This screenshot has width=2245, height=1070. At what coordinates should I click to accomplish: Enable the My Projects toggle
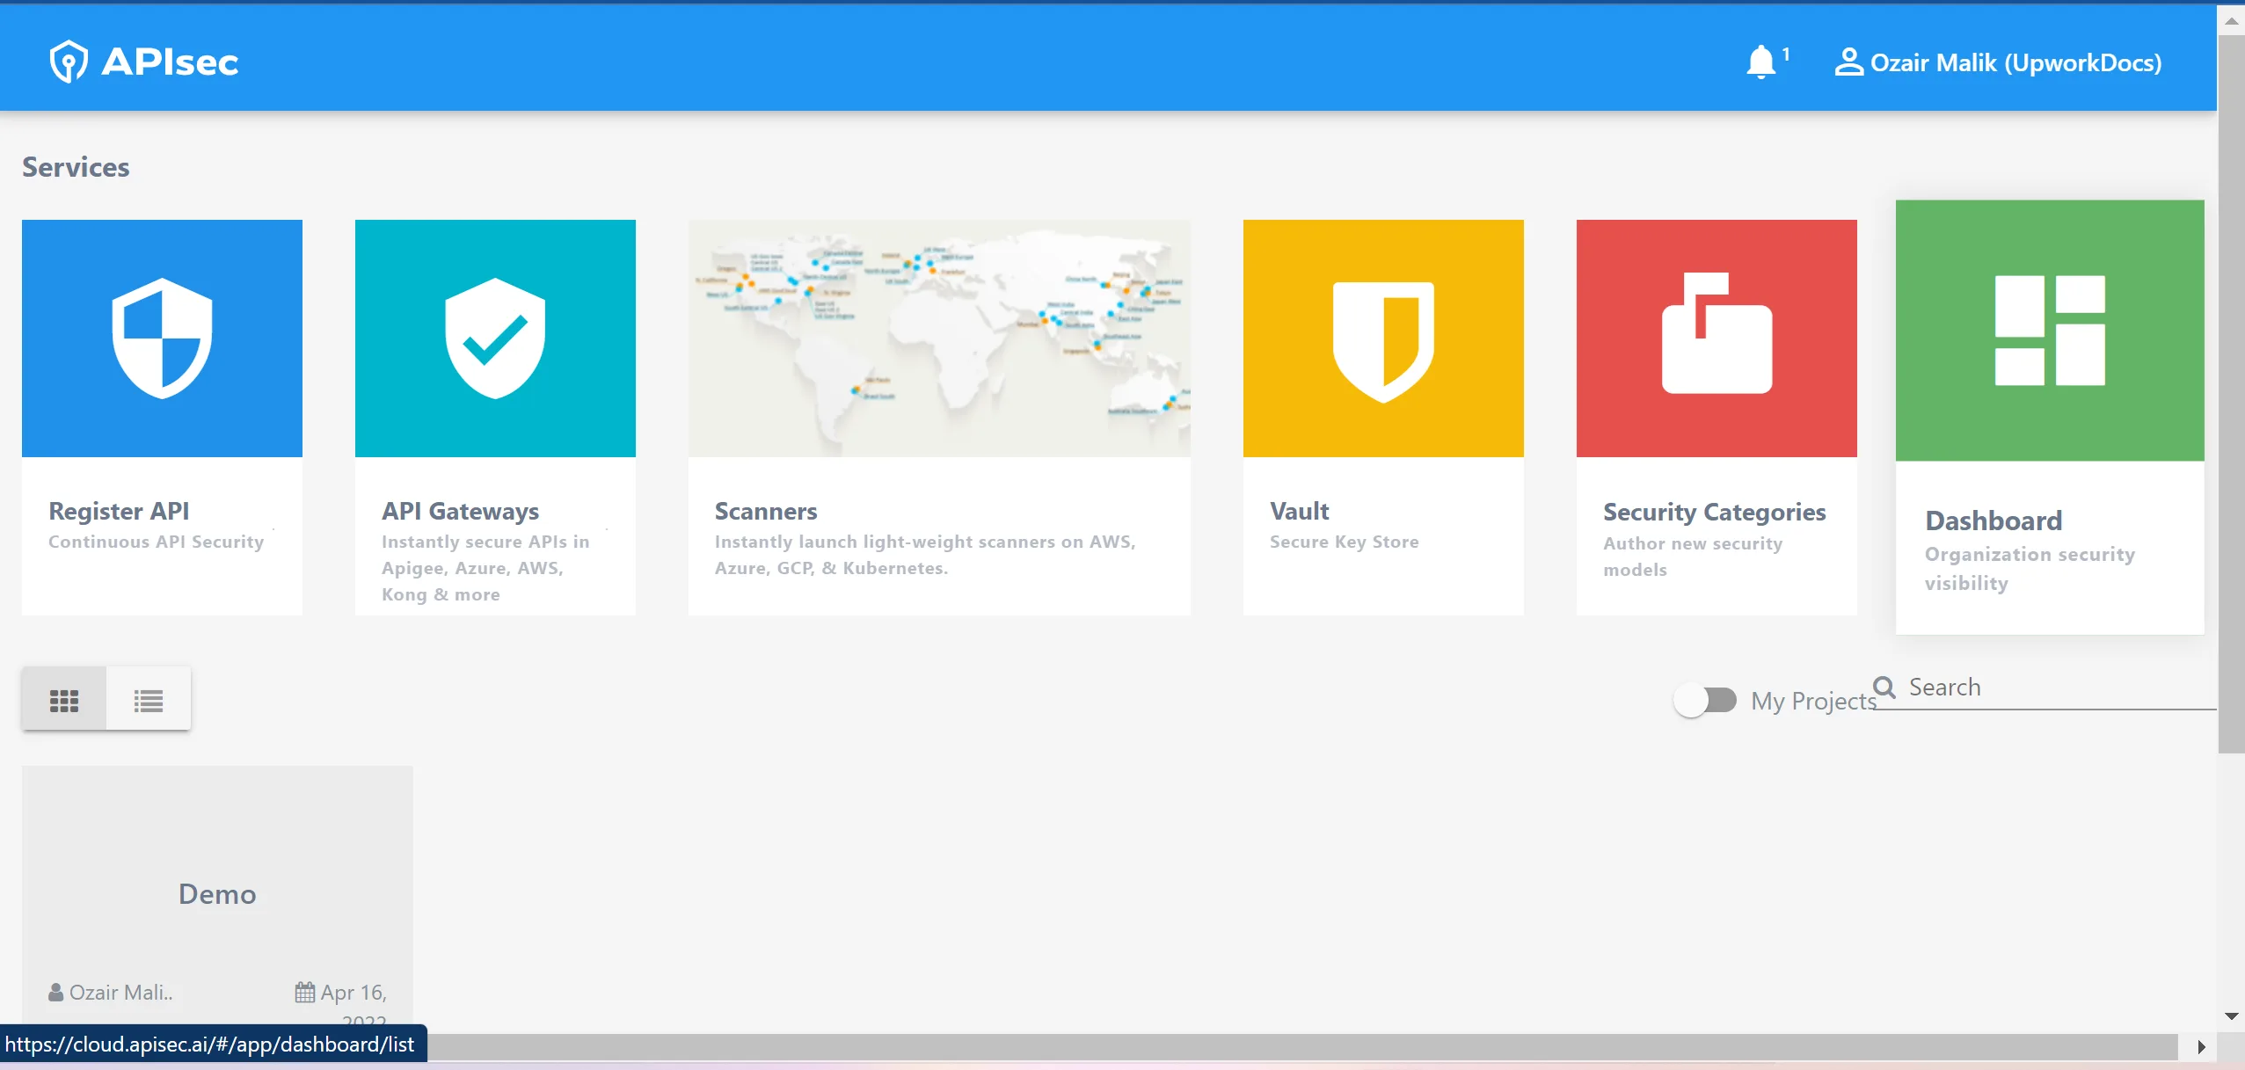tap(1704, 699)
